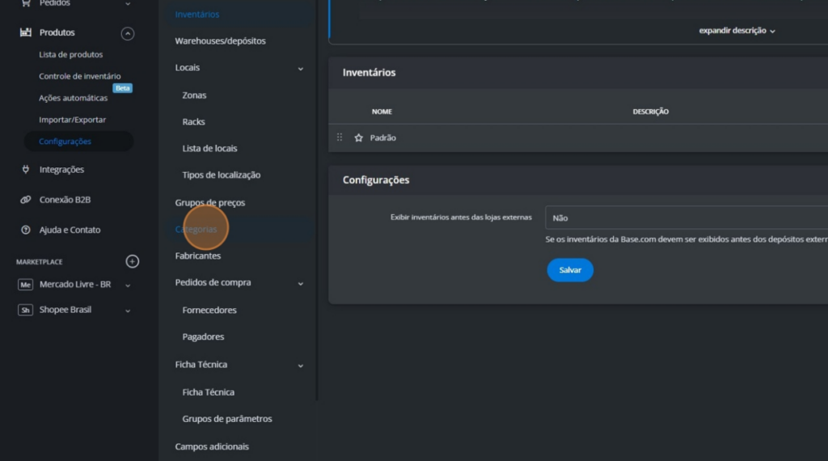Select Categorias in the settings menu

(196, 230)
